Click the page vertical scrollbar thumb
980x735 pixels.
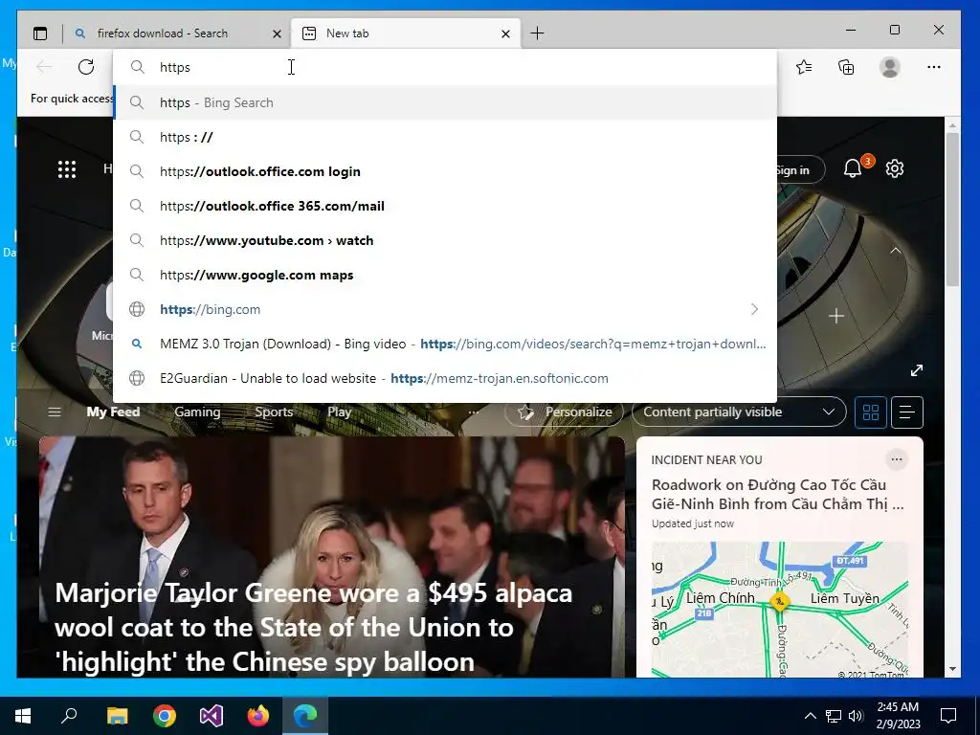click(952, 210)
